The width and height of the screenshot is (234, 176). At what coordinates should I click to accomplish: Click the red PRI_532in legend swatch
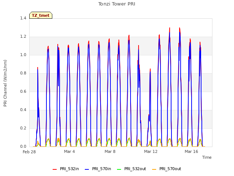tap(54, 169)
